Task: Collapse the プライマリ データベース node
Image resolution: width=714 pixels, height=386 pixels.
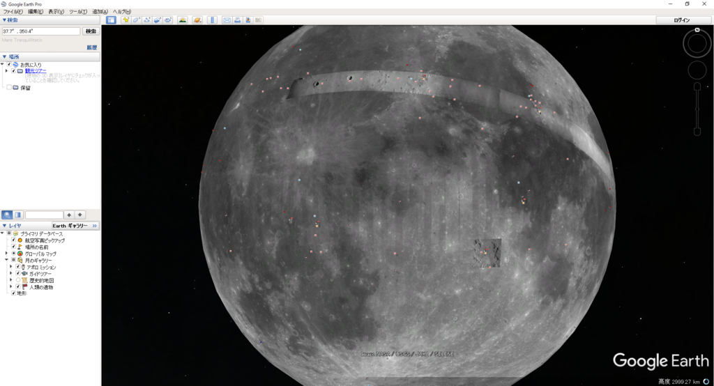Action: (x=2, y=233)
